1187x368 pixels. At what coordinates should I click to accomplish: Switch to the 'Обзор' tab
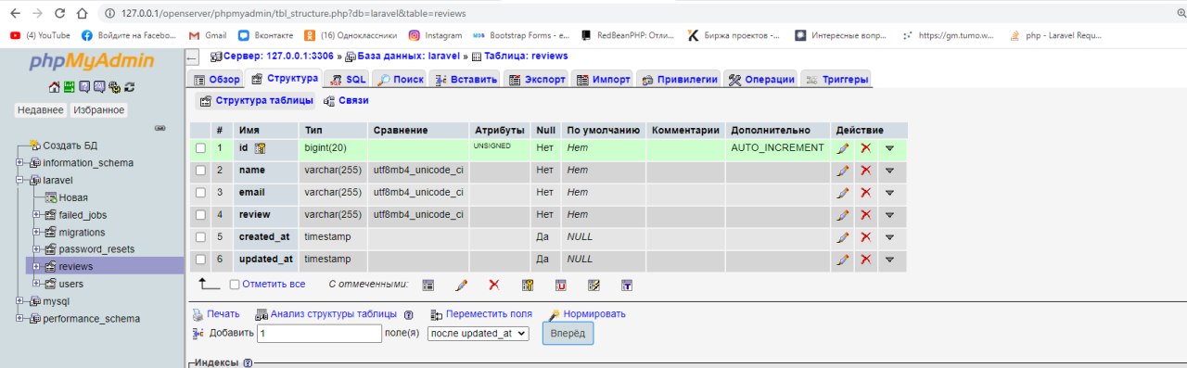pos(217,80)
